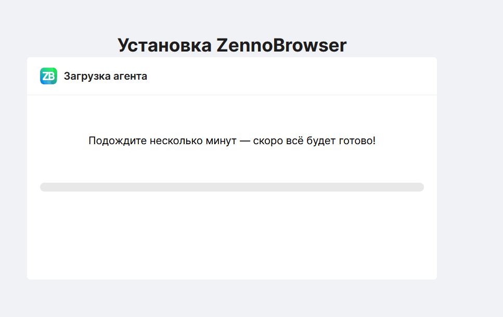The width and height of the screenshot is (503, 317).
Task: Click the agent download progress bar
Action: click(x=232, y=187)
